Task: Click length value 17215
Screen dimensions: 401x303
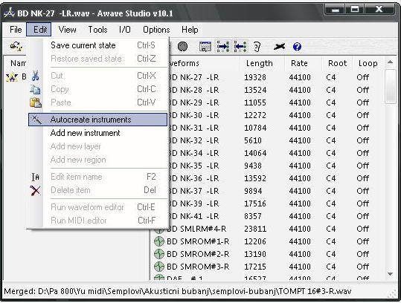Action: pos(255,267)
